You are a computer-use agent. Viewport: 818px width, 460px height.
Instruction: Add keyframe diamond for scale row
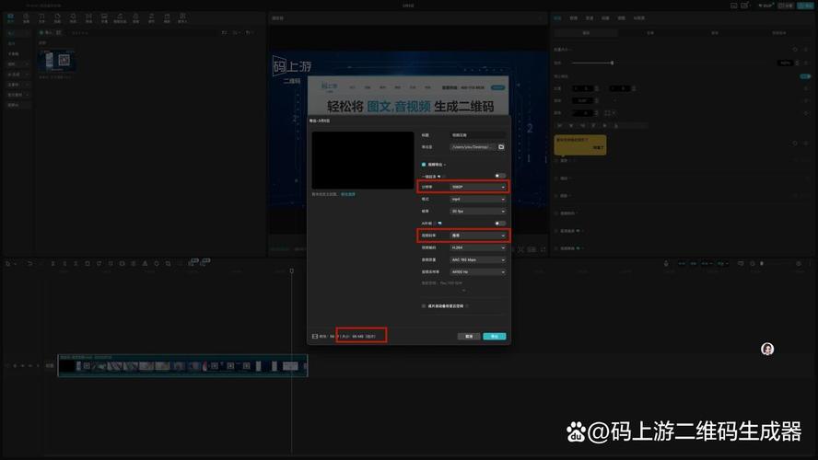coord(807,63)
